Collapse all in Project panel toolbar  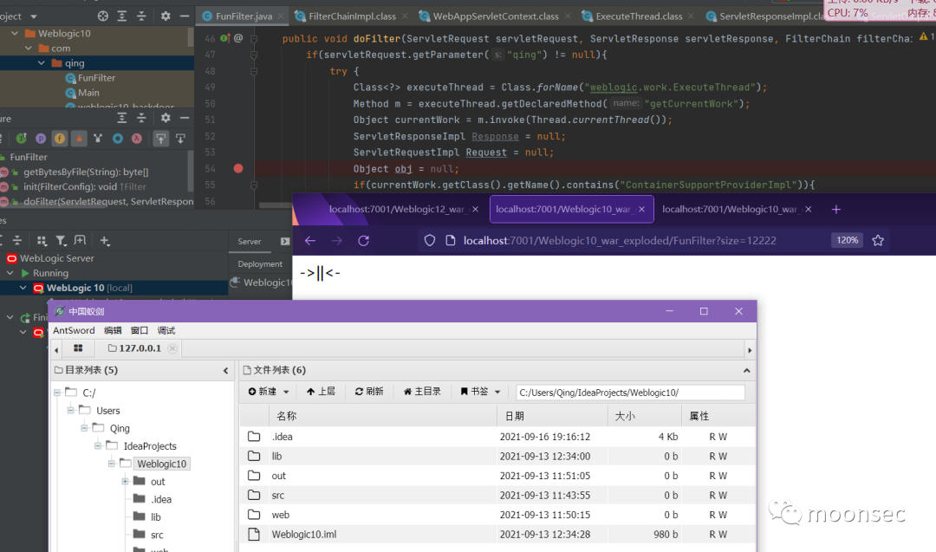(x=141, y=16)
